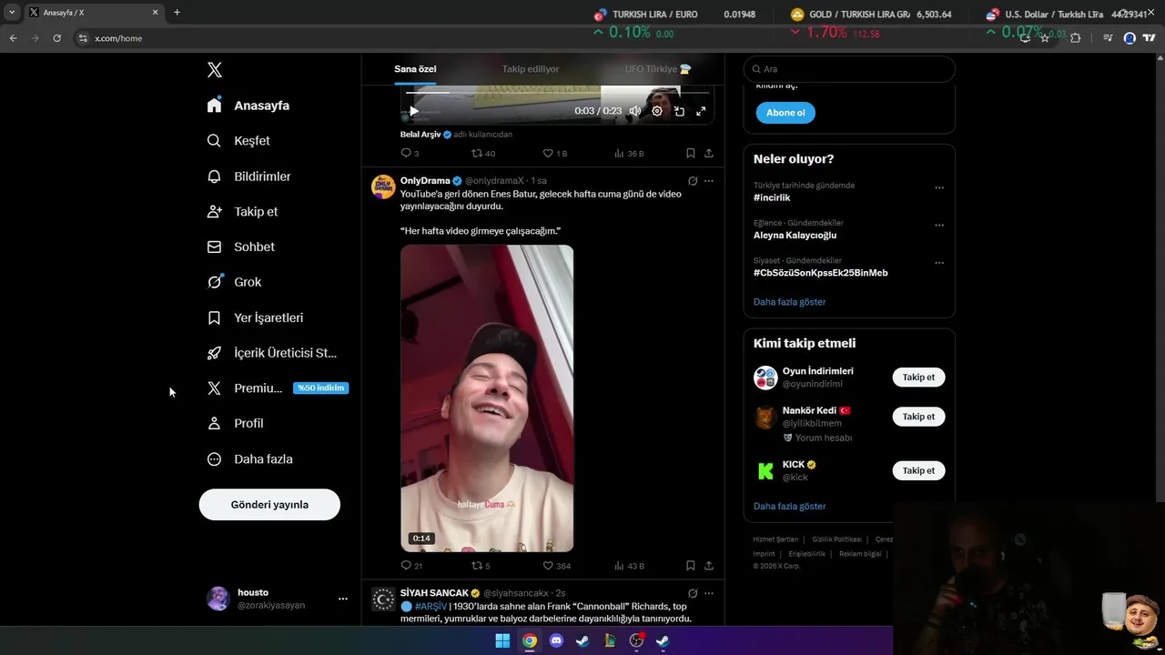This screenshot has width=1165, height=655.
Task: Bookmark the OnlyDrama post
Action: point(691,566)
